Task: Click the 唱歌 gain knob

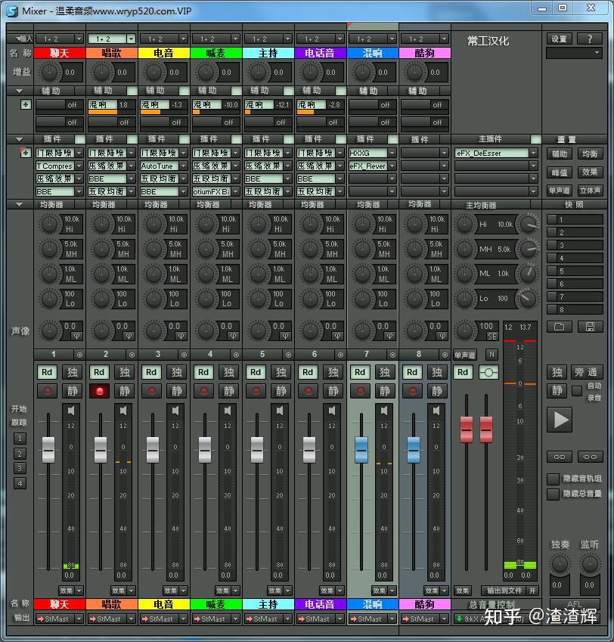Action: coord(101,72)
